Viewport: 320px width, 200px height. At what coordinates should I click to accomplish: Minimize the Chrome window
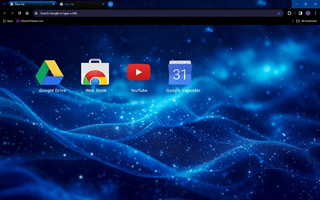296,4
